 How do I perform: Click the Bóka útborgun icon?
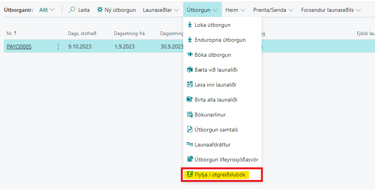pos(189,55)
